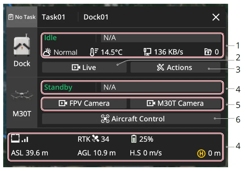Select the Task01 label
Screen dimensions: 246x171
point(54,17)
